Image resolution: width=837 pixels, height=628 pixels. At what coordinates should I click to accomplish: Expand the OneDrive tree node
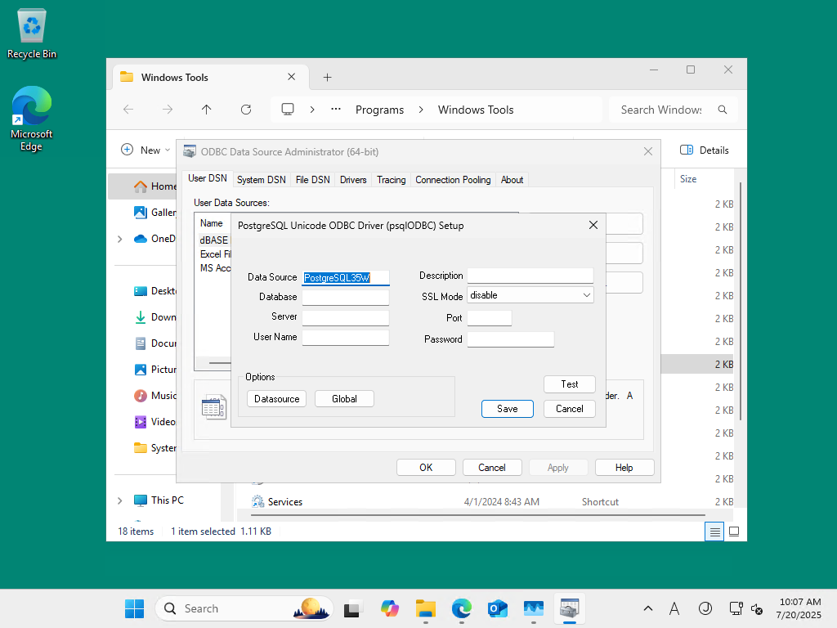tap(120, 239)
